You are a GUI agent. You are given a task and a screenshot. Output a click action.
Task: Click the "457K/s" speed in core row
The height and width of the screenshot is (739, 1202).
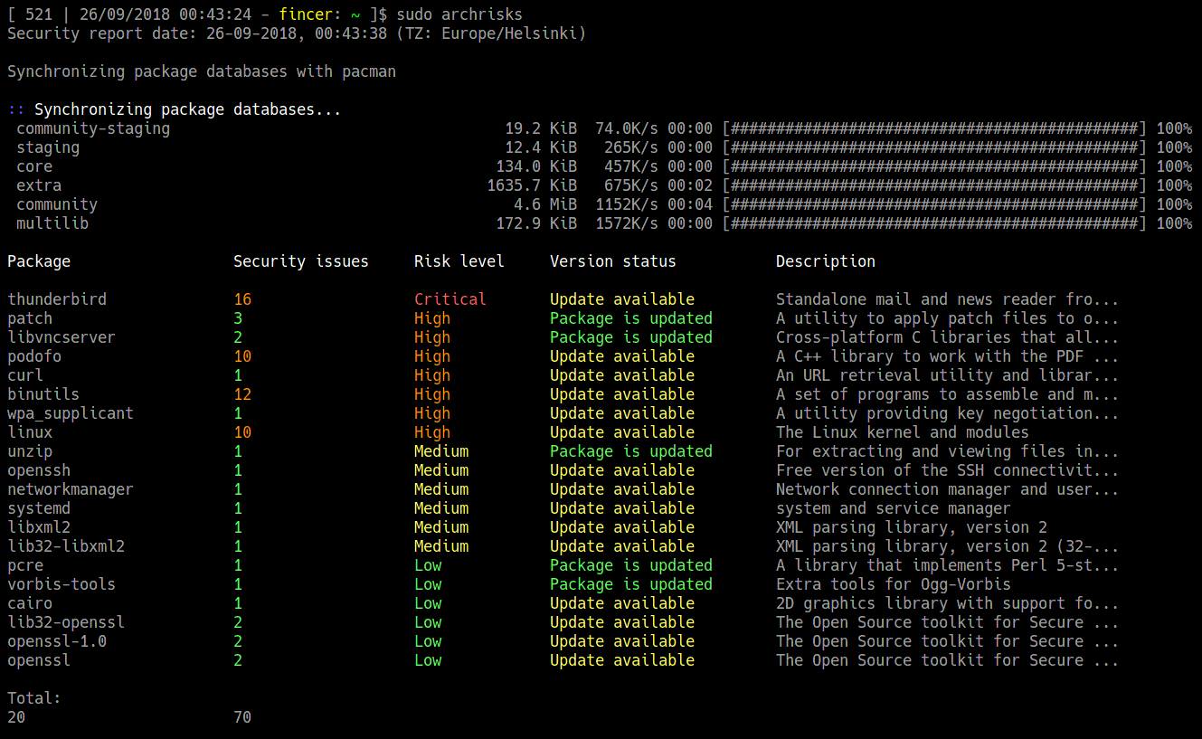631,166
